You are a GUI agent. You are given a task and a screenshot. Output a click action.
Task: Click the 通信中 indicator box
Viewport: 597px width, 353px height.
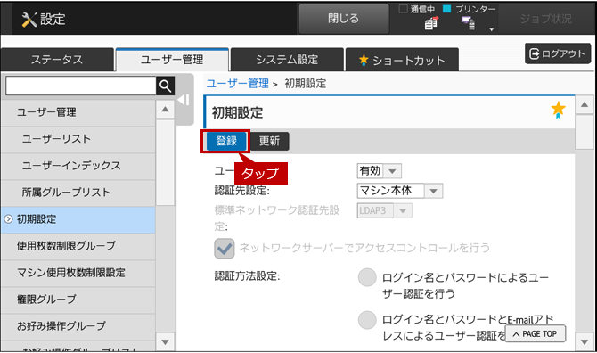pyautogui.click(x=403, y=9)
